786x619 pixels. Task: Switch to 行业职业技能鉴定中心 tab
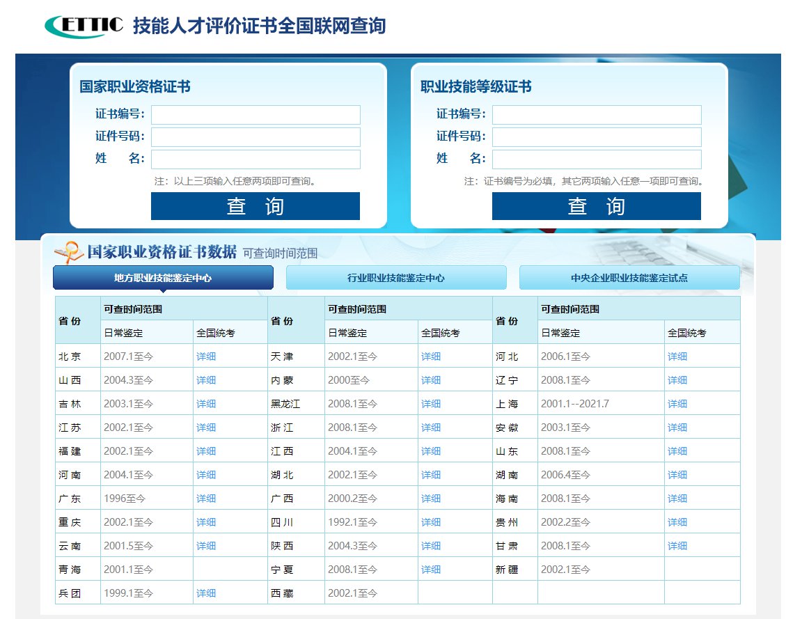point(395,278)
